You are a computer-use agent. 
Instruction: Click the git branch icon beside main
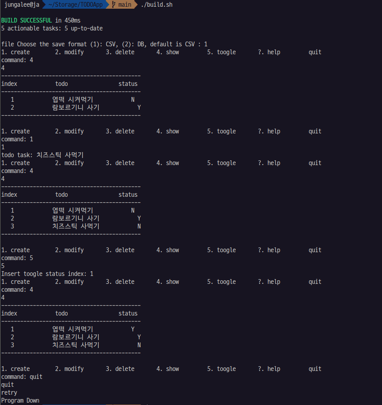tap(113, 5)
